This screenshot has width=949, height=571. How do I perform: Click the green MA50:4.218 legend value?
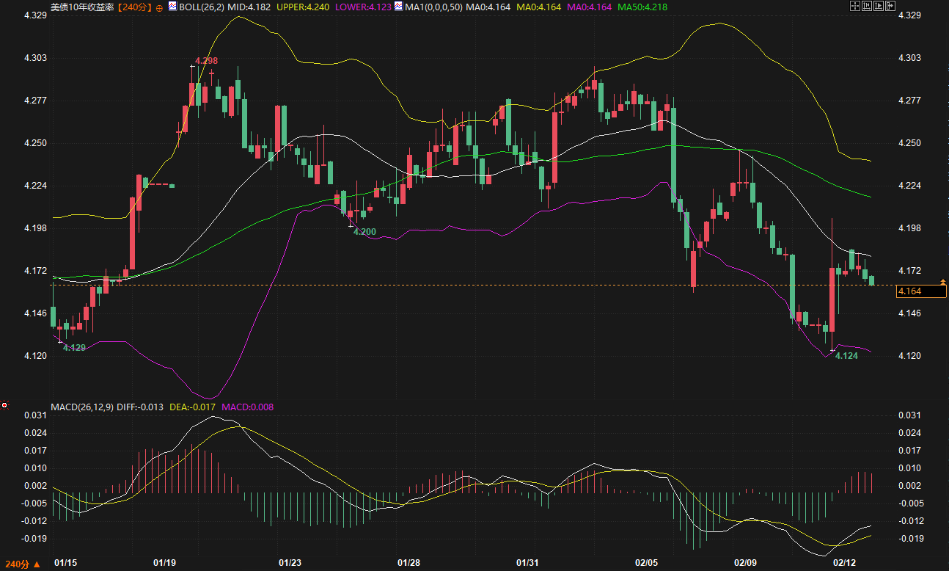[x=642, y=7]
